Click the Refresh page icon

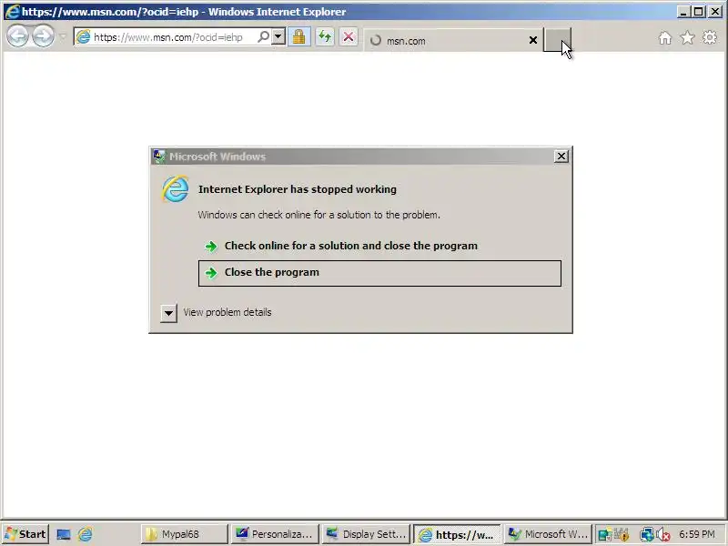click(x=325, y=36)
